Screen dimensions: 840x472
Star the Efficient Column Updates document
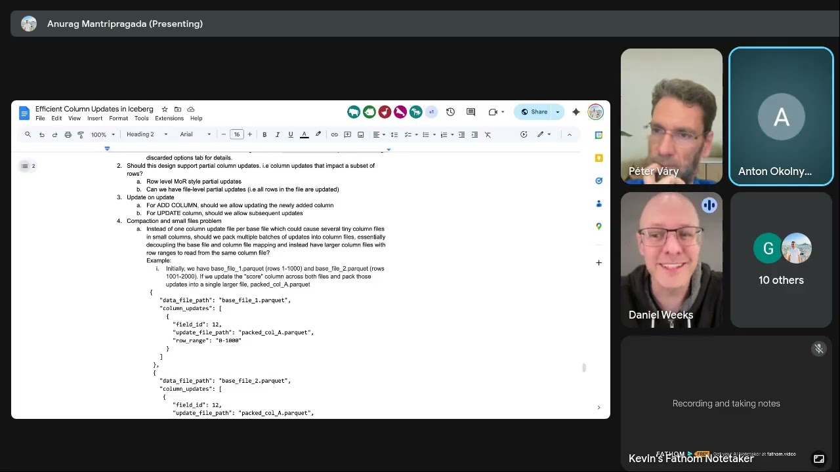click(165, 109)
